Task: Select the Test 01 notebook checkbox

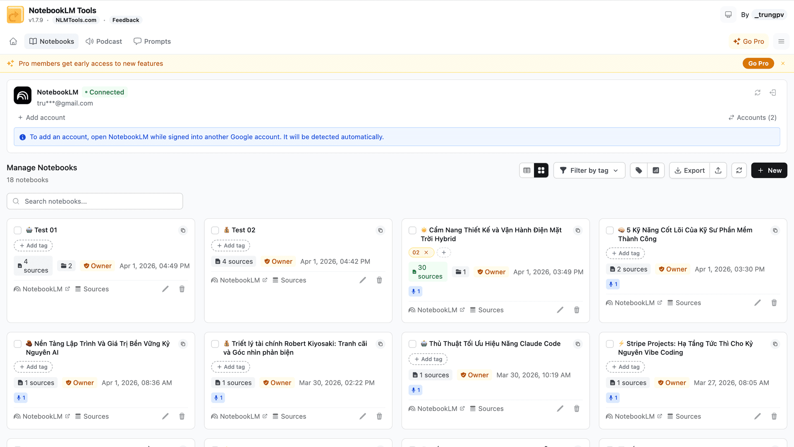Action: (x=17, y=230)
